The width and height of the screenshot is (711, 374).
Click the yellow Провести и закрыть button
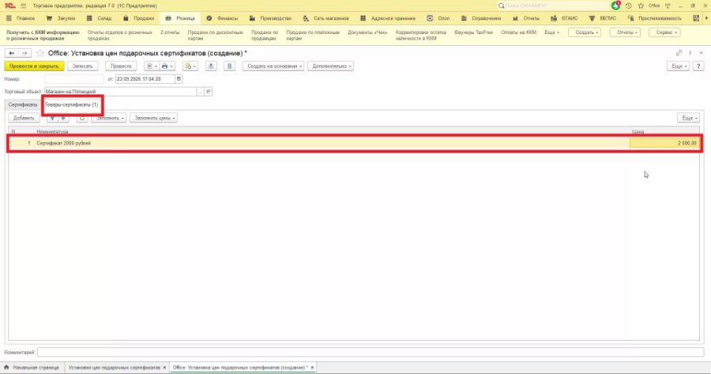point(34,66)
